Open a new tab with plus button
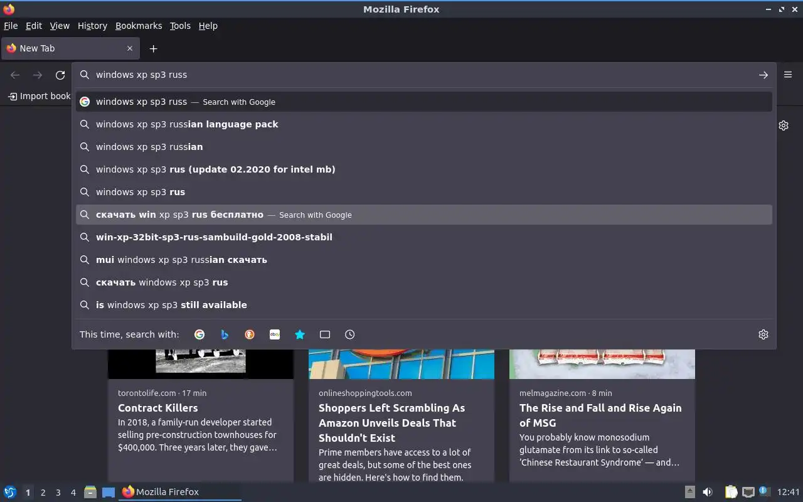803x502 pixels. (153, 48)
